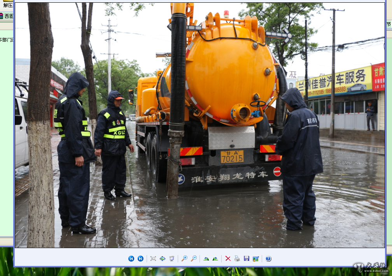Open viewer Help with question mark icon
Viewport: 392px width, 276px height.
[x=268, y=259]
